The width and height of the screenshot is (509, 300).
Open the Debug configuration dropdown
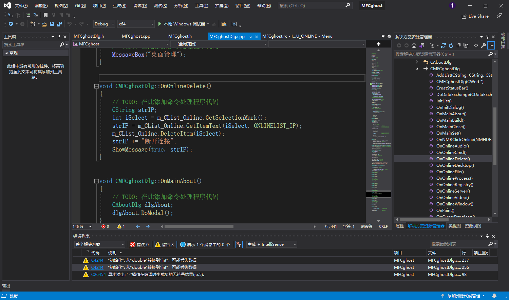(x=104, y=24)
